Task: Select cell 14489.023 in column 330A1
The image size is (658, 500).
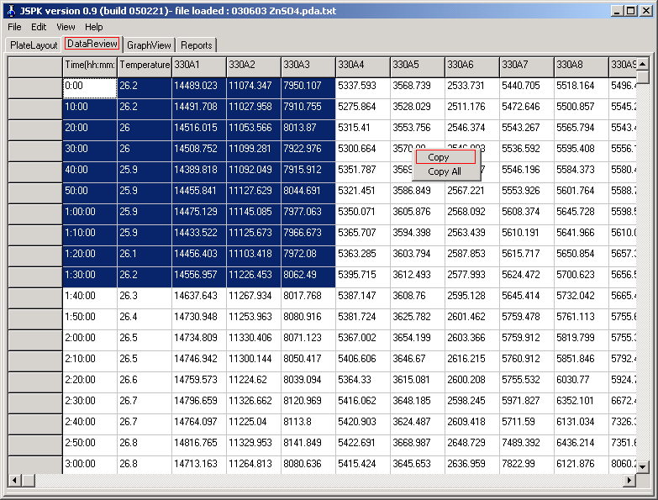Action: (x=199, y=88)
